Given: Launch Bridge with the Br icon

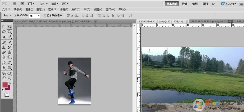Looking at the screenshot, I should click(x=14, y=4).
